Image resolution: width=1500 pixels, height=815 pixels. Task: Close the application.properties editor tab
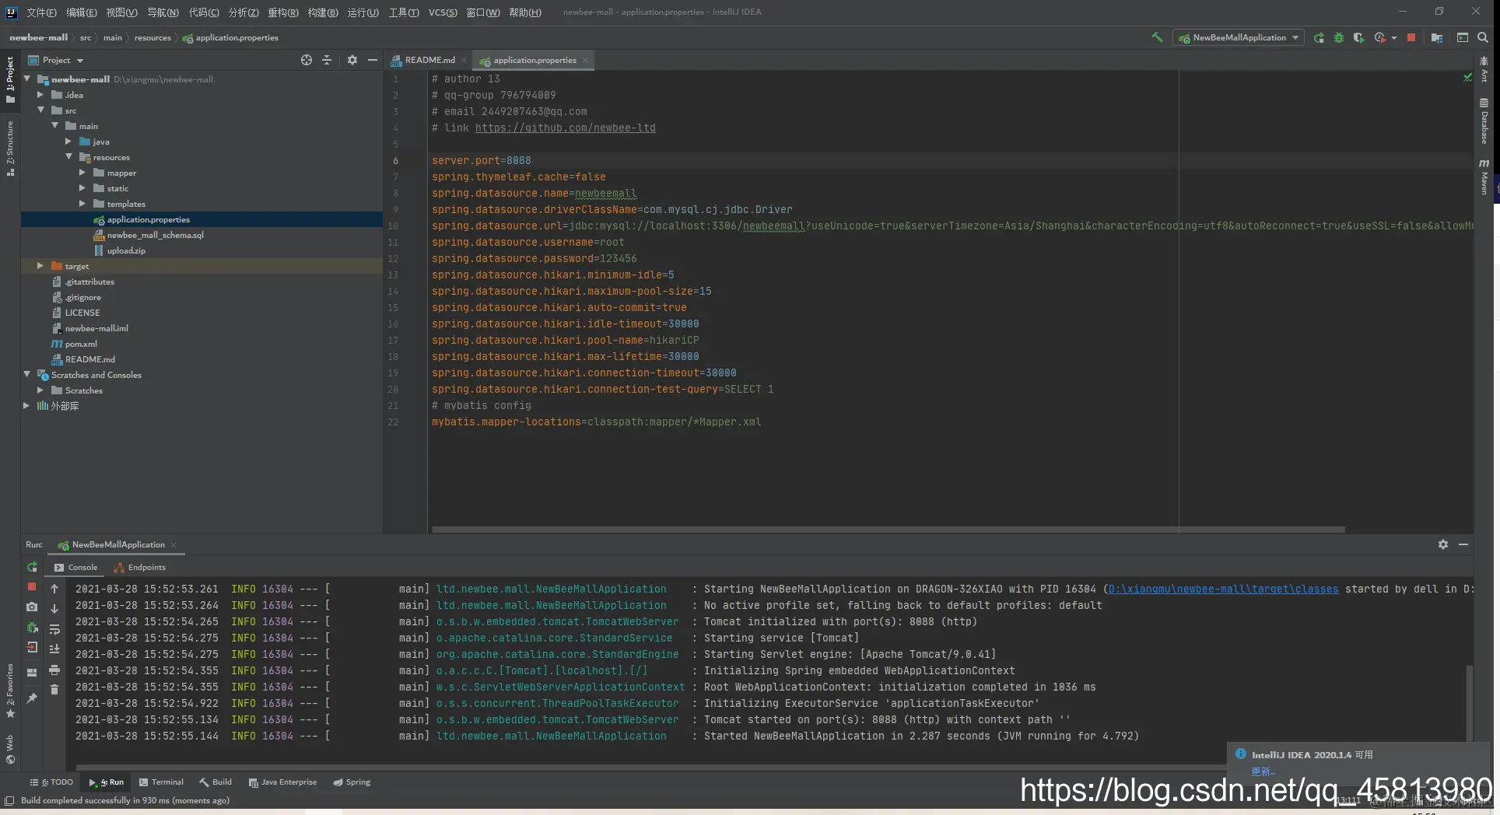tap(585, 60)
